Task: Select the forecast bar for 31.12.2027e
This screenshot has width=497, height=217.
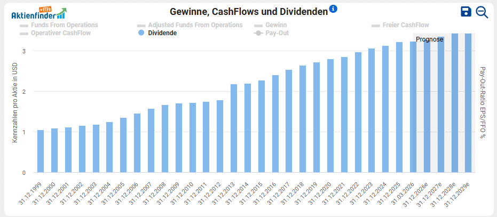Action: (x=440, y=105)
